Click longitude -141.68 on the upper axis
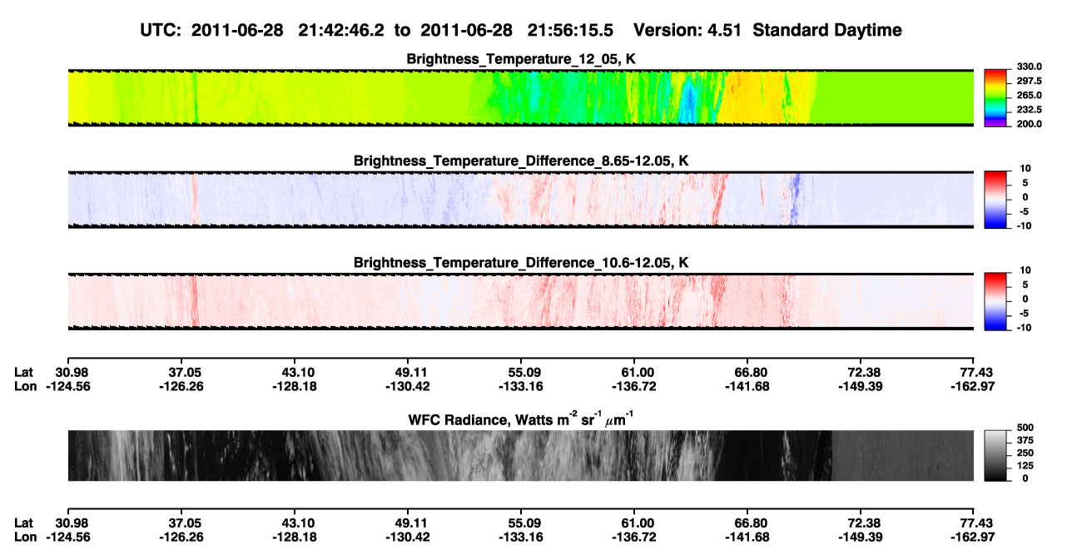The width and height of the screenshot is (1082, 555). [x=747, y=386]
